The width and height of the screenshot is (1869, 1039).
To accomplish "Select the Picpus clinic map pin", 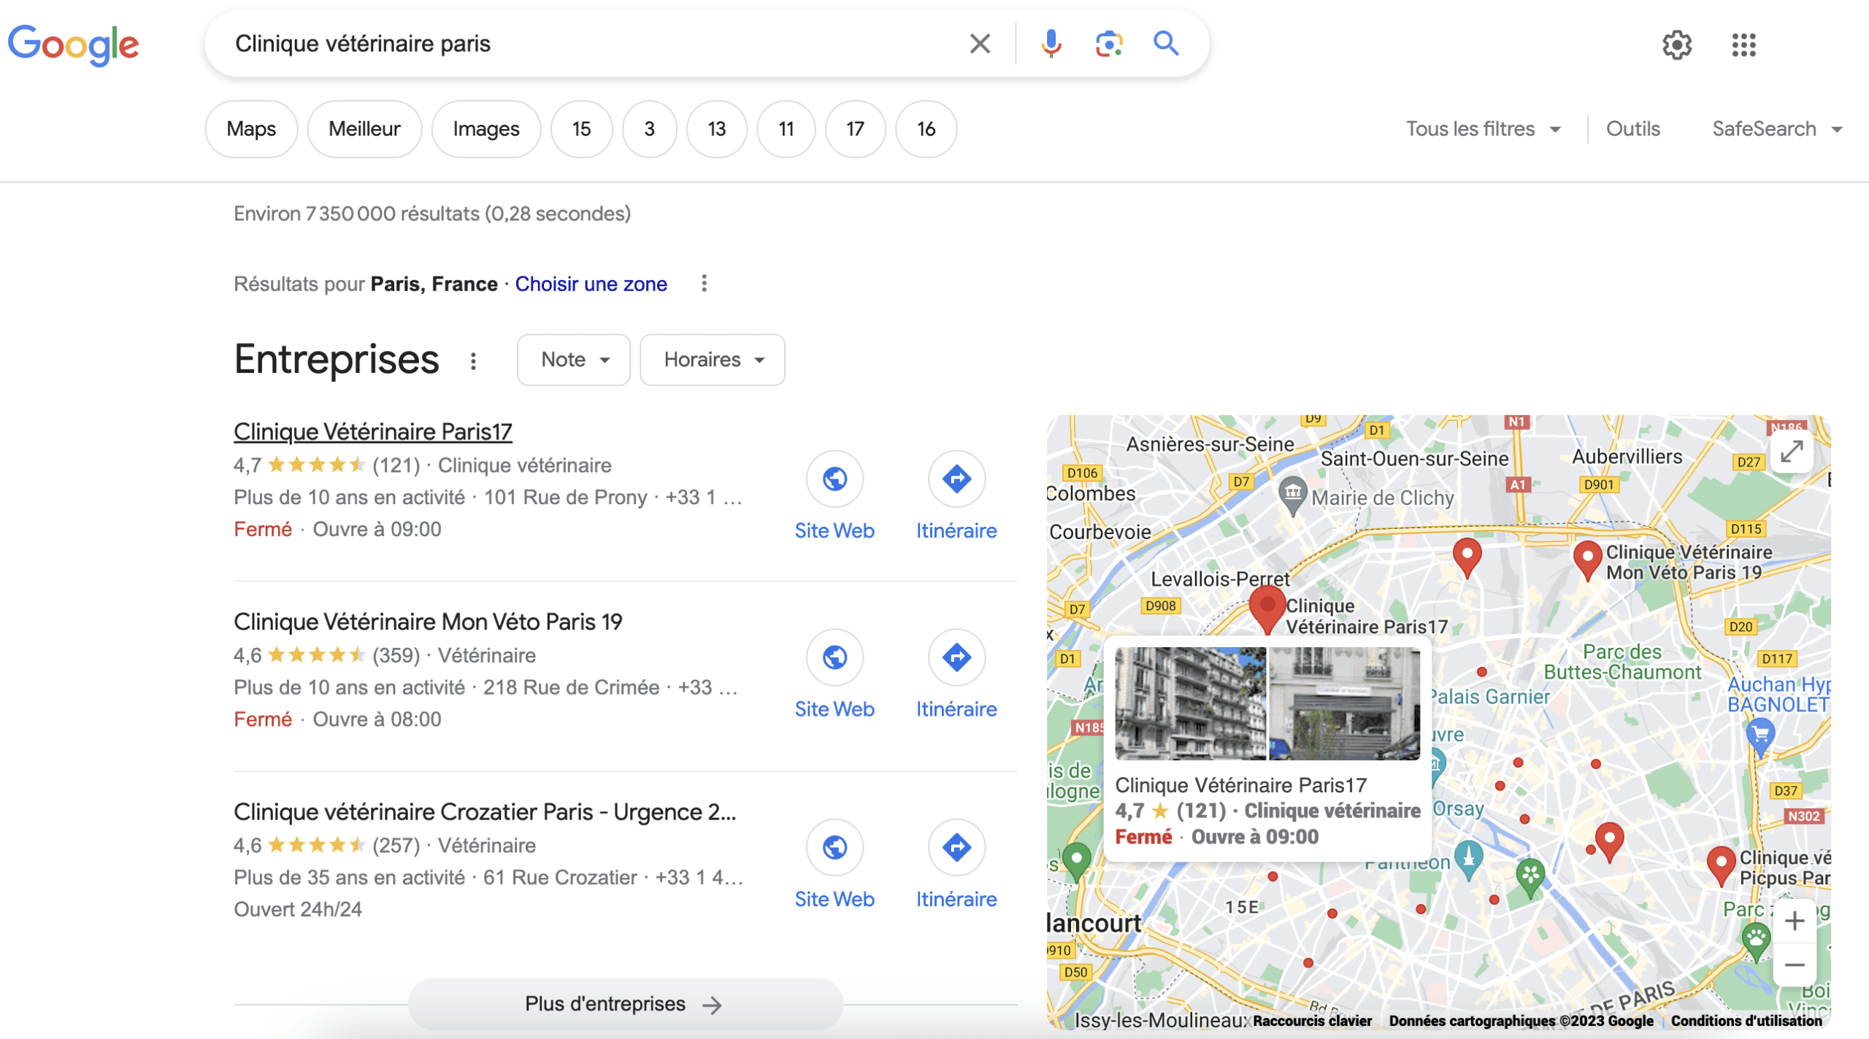I will coord(1721,865).
